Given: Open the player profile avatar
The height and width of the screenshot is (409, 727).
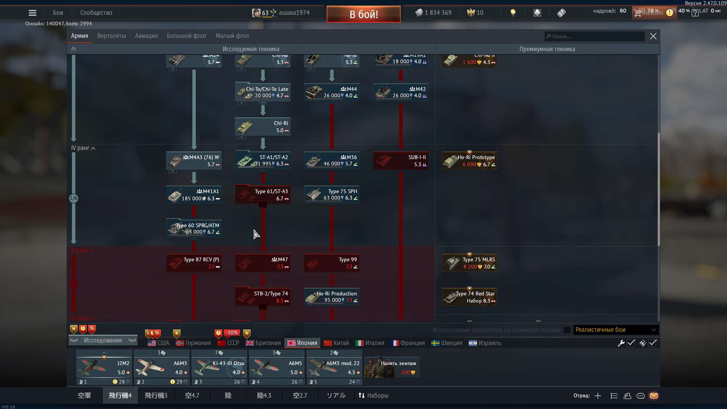Looking at the screenshot, I should [256, 13].
